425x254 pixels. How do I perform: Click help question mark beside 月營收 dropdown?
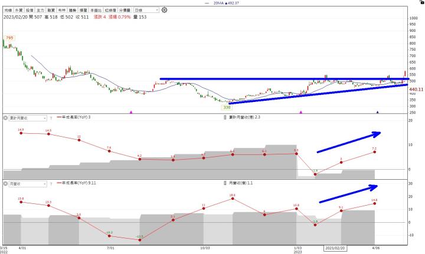click(50, 183)
